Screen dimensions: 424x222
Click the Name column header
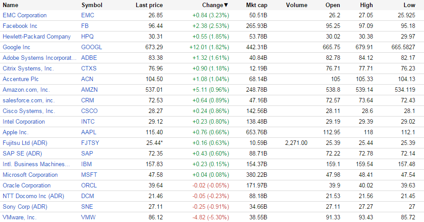[11, 5]
